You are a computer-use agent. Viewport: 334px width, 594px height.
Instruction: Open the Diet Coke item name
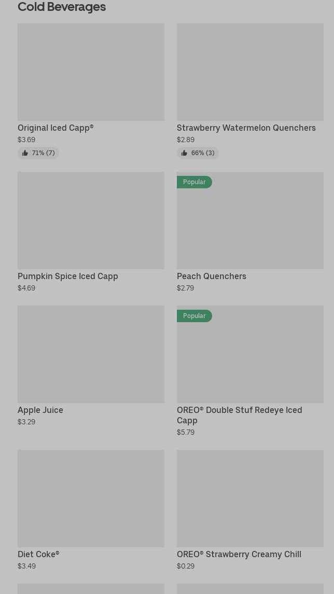tap(38, 555)
